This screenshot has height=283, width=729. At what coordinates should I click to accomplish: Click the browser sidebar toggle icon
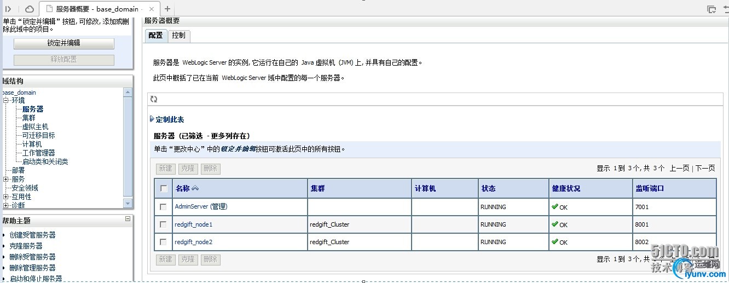(8, 9)
